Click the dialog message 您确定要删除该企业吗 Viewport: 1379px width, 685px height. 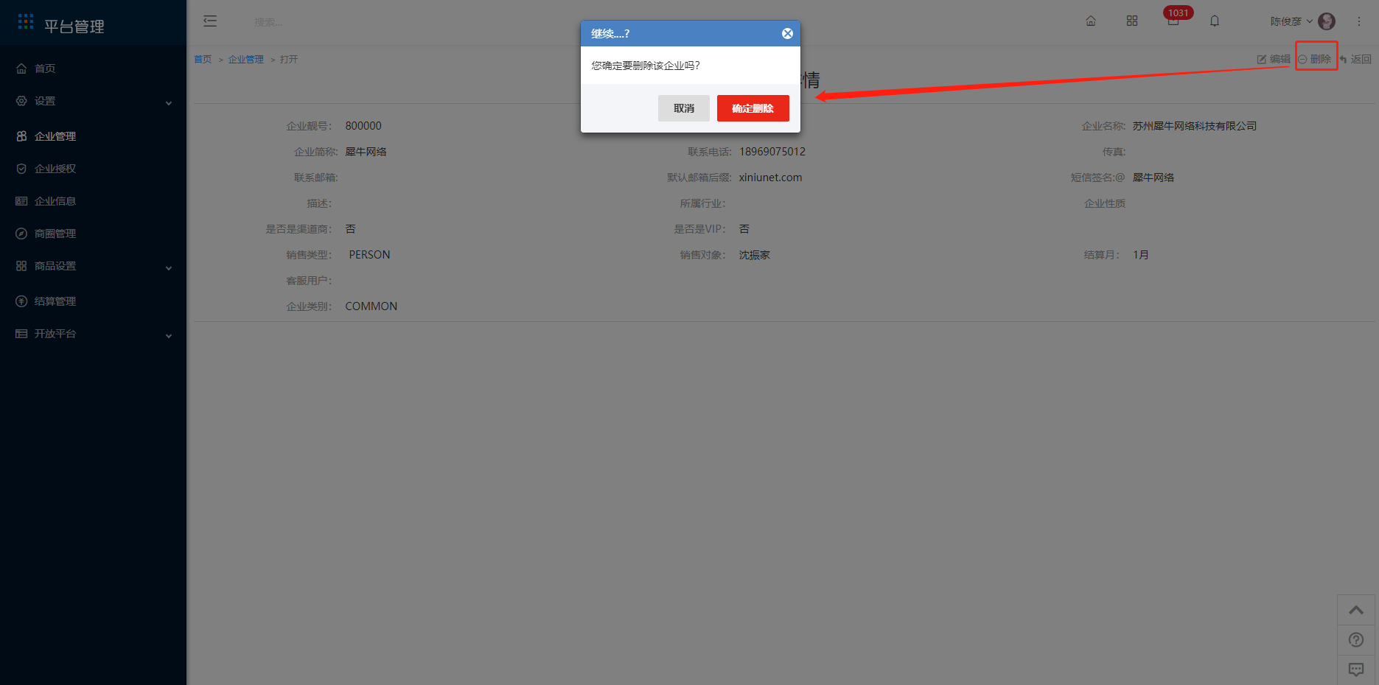click(646, 66)
